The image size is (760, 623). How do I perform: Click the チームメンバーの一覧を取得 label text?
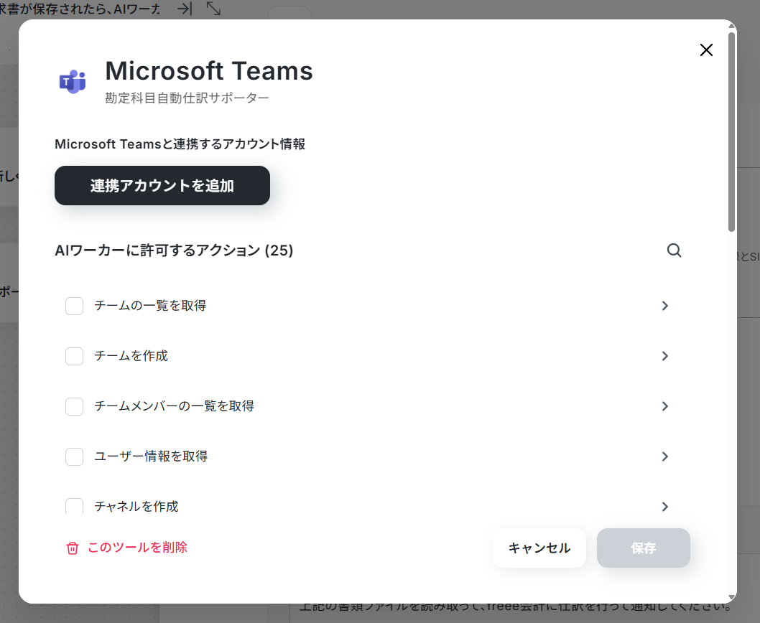click(x=174, y=406)
